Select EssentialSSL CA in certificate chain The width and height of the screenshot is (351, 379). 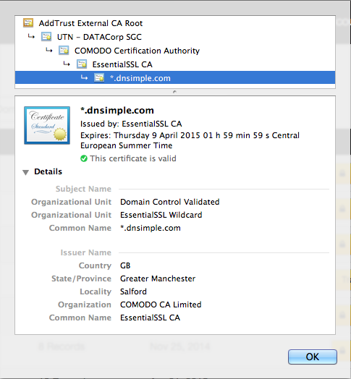tap(175, 64)
